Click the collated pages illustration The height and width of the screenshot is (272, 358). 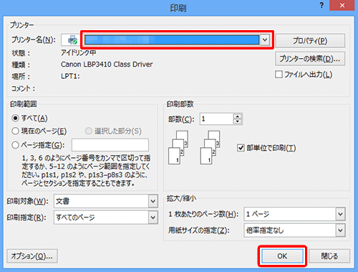click(x=194, y=147)
